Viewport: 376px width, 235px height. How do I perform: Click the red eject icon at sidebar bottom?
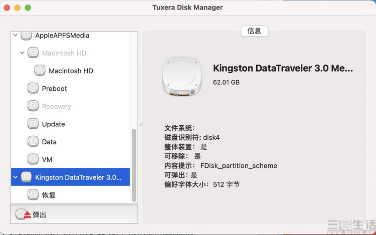28,214
